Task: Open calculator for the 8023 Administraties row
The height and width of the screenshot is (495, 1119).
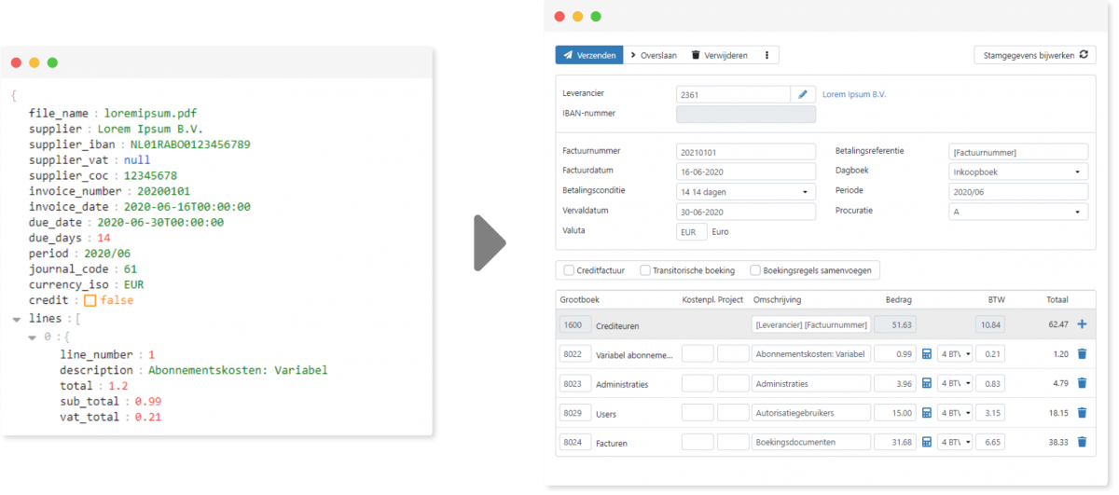Action: pos(927,383)
